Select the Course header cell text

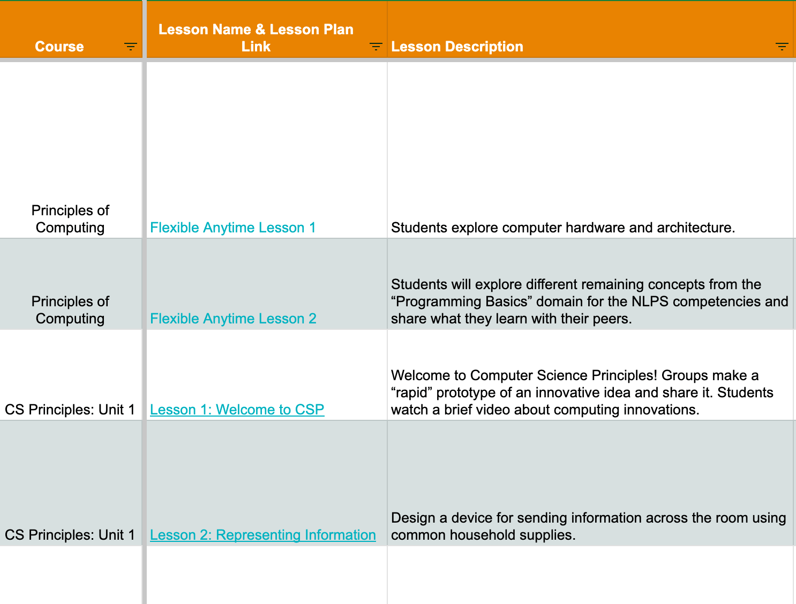tap(59, 47)
